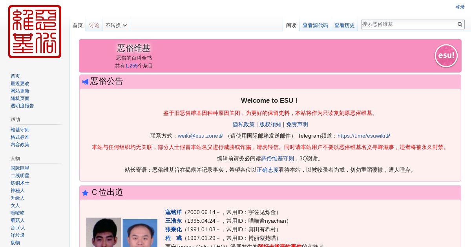Open the 查看源代码 tab
The height and width of the screenshot is (247, 471).
[x=315, y=25]
